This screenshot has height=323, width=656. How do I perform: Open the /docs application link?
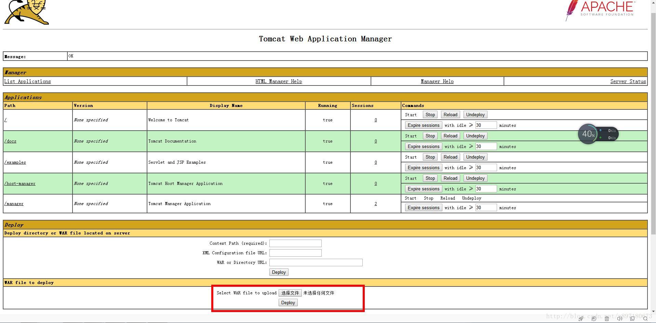click(x=10, y=141)
